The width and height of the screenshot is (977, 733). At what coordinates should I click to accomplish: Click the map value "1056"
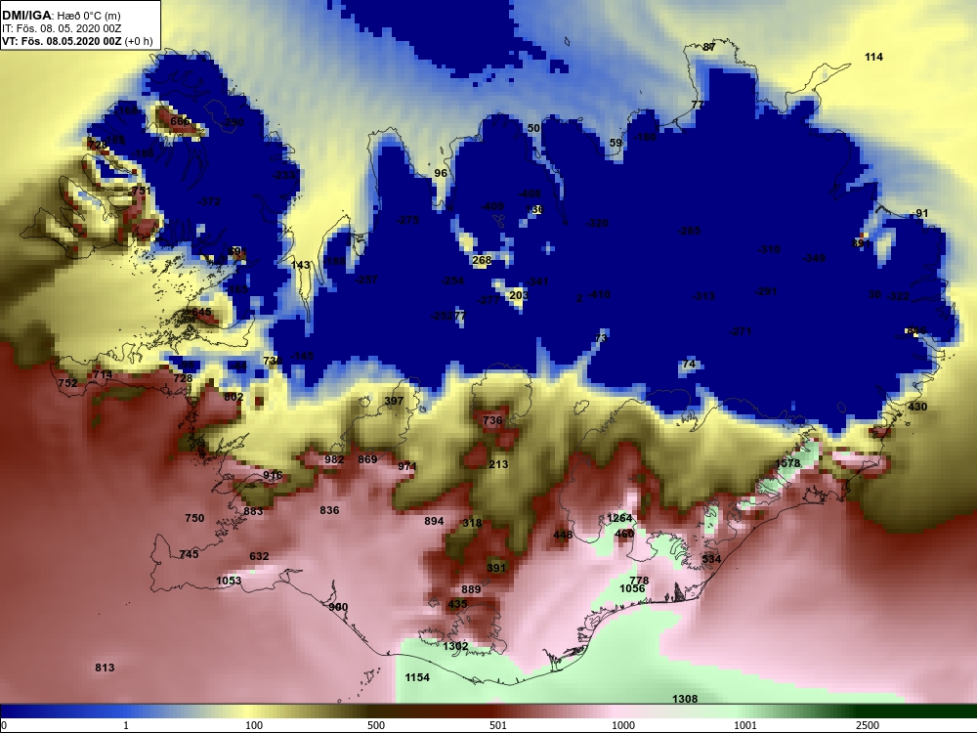point(632,588)
